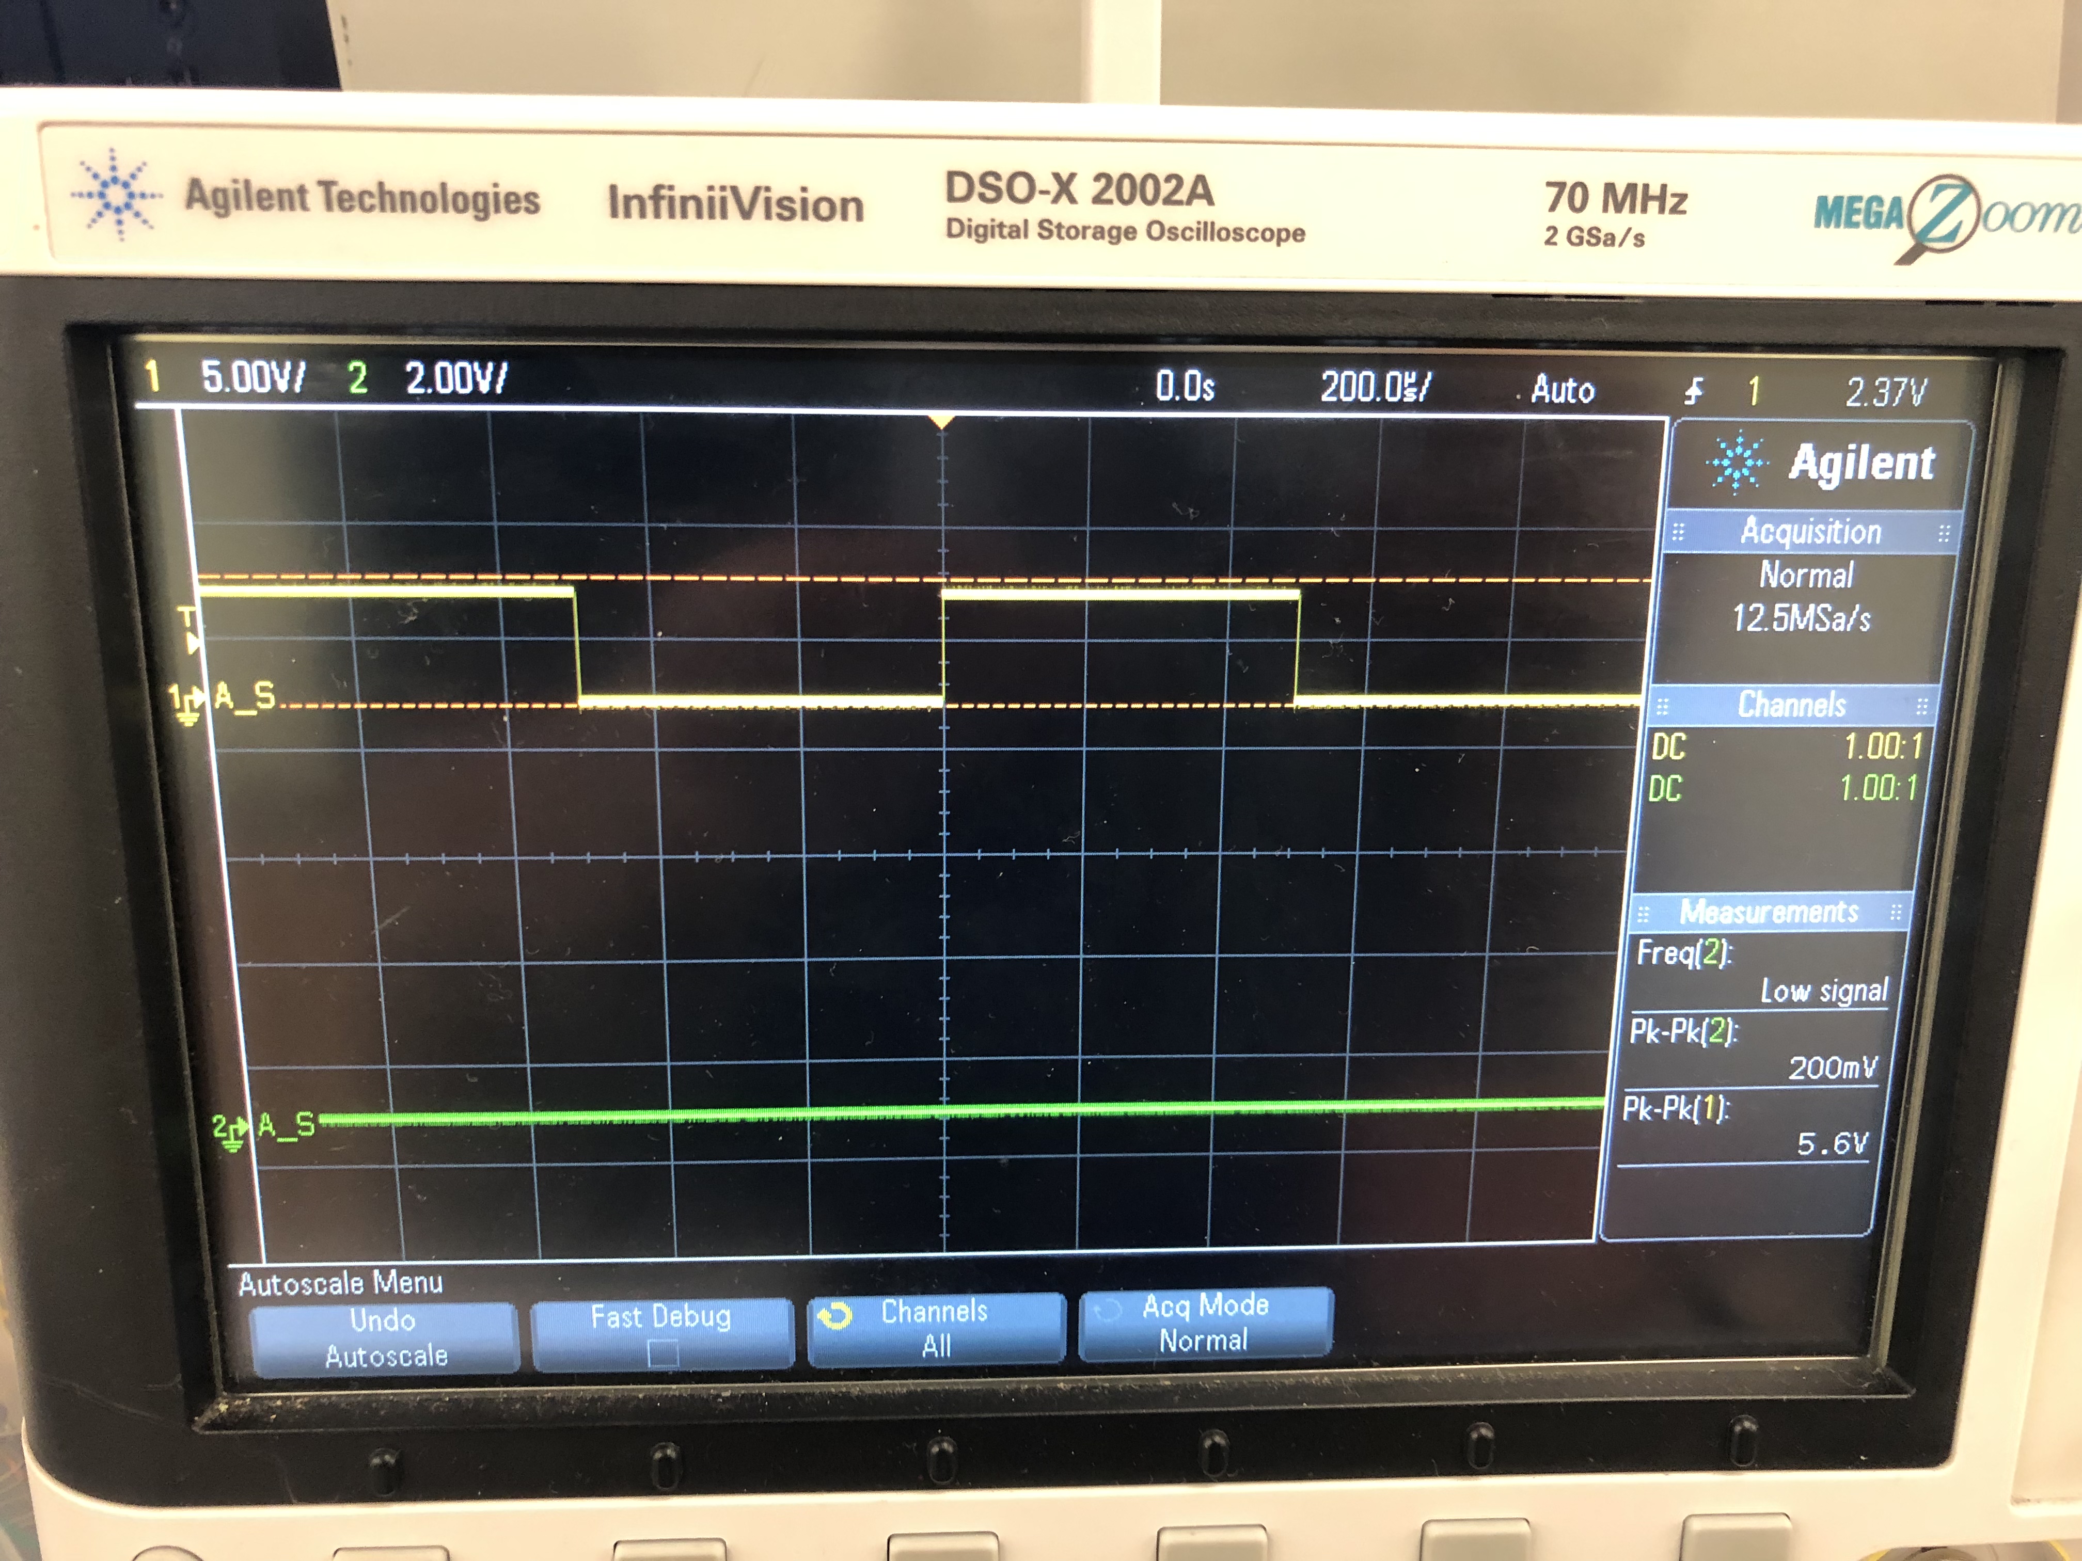Click the green A_S channel 2 label
Viewport: 2082px width, 1561px height.
[286, 1124]
